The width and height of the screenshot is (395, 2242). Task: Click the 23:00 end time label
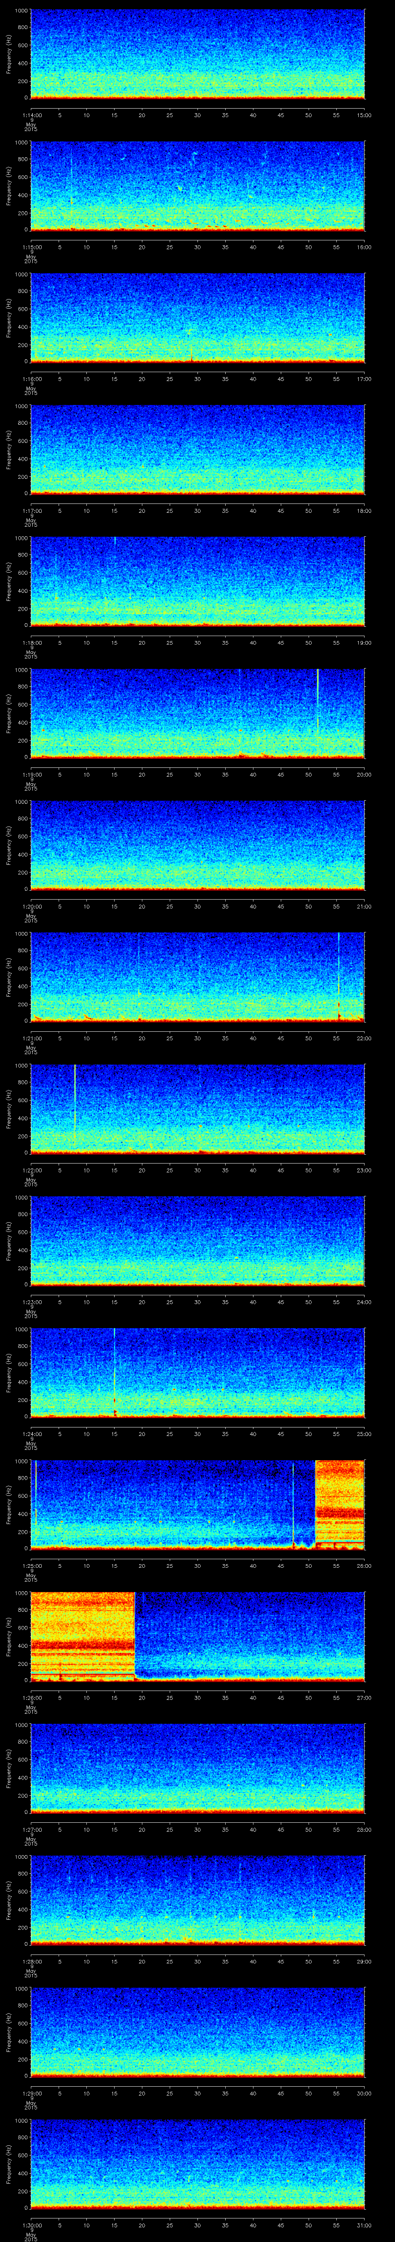pos(365,1170)
